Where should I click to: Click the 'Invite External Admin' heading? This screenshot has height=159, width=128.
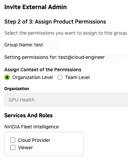tap(36, 7)
